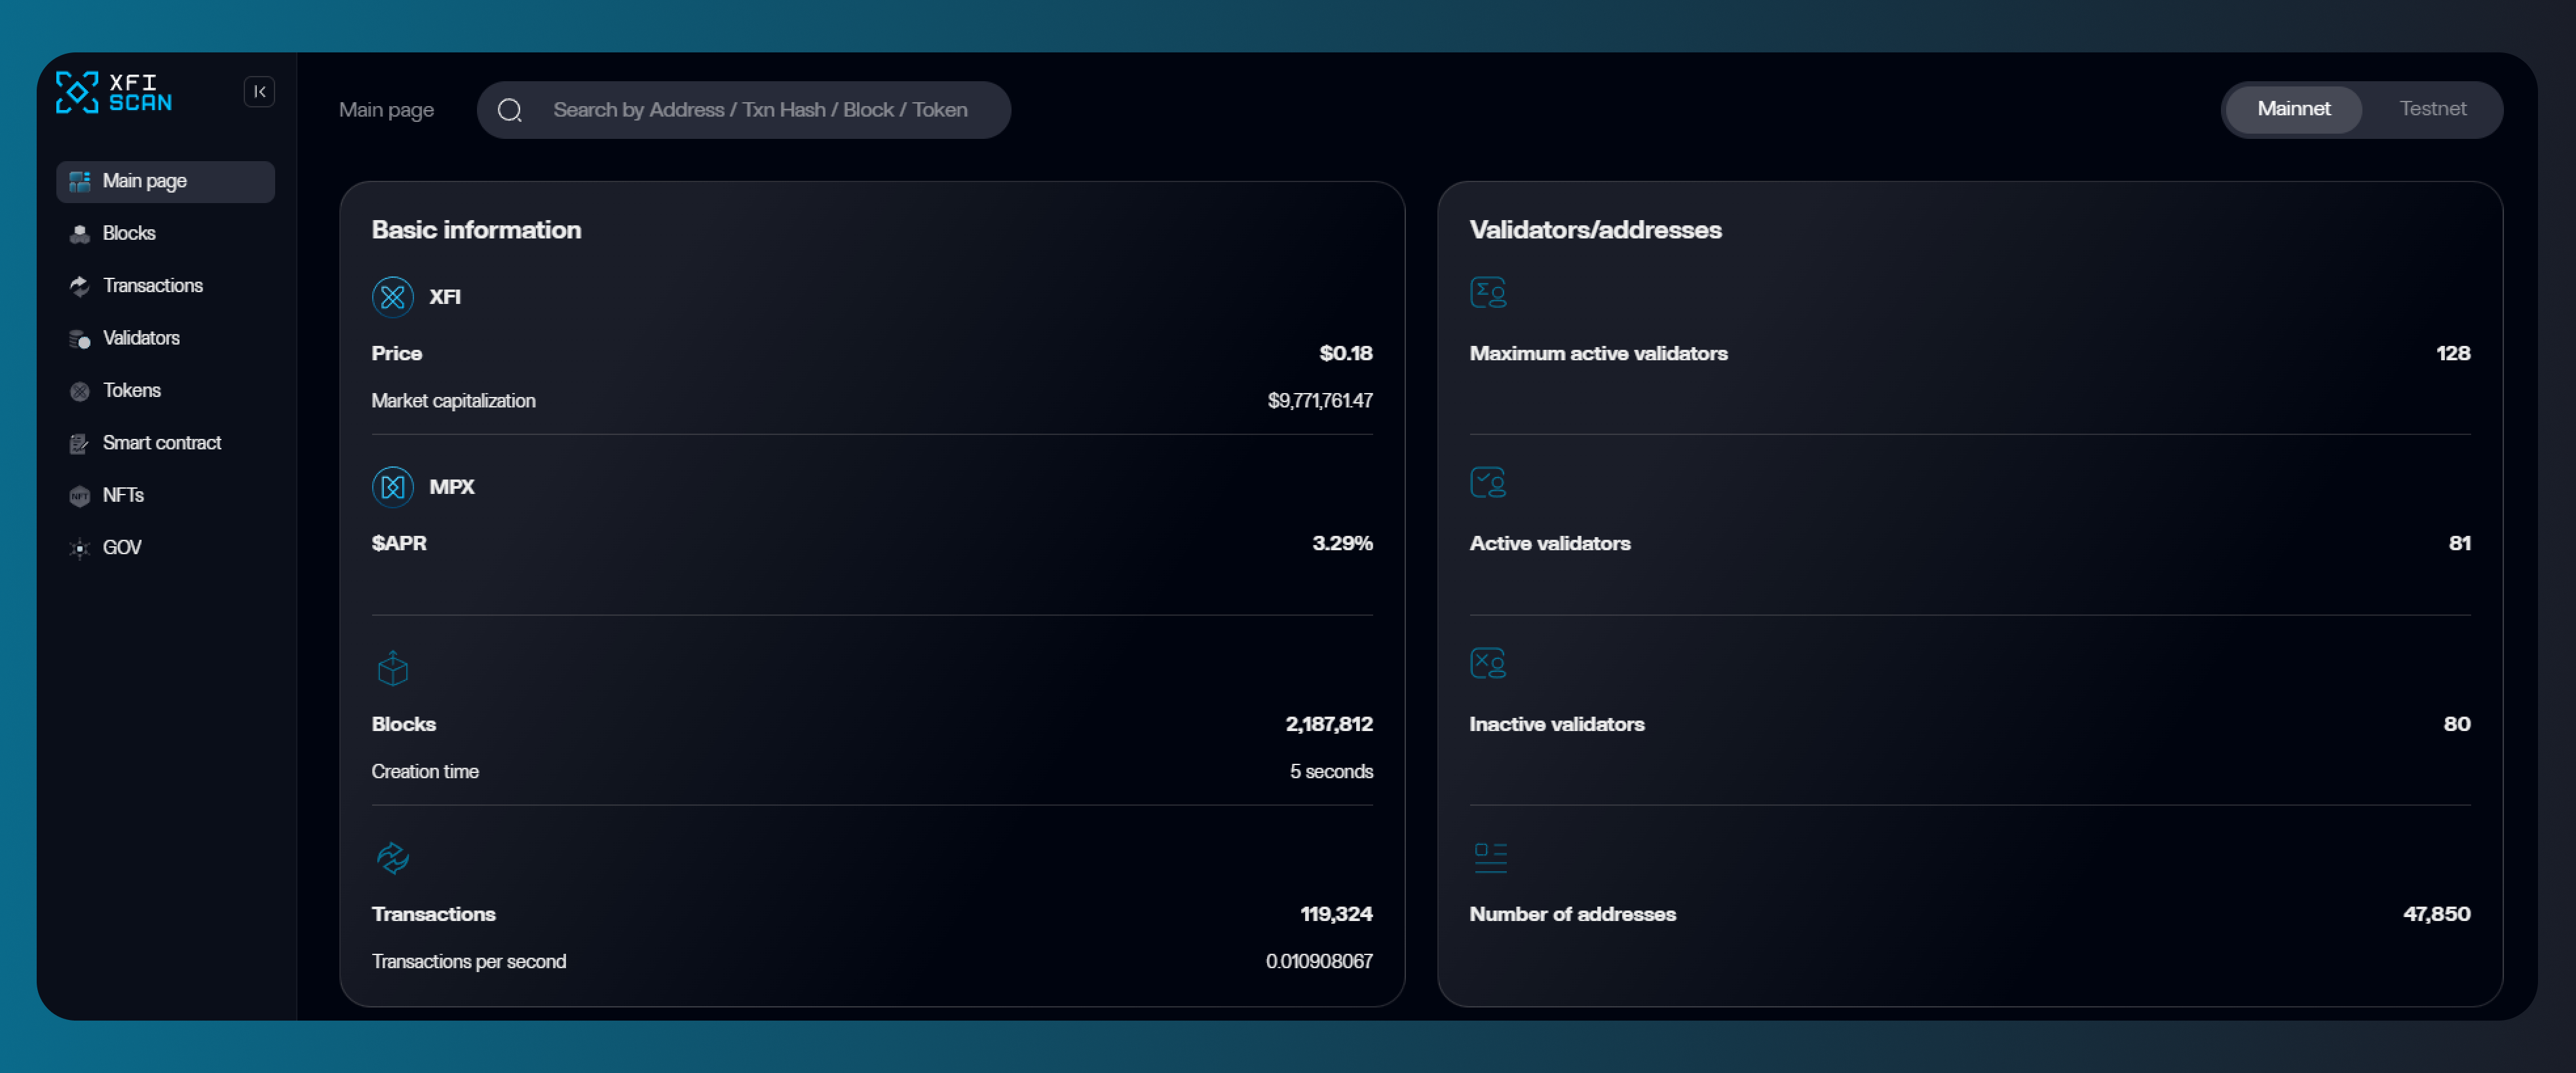Screen dimensions: 2576x1073
Task: Click the Blocks label in Basic information
Action: tap(403, 724)
